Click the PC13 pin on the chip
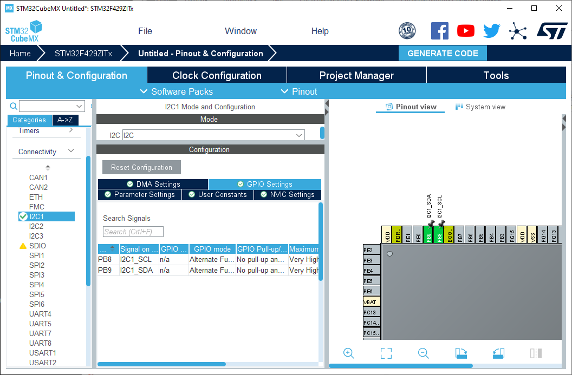This screenshot has width=572, height=375. coord(372,312)
